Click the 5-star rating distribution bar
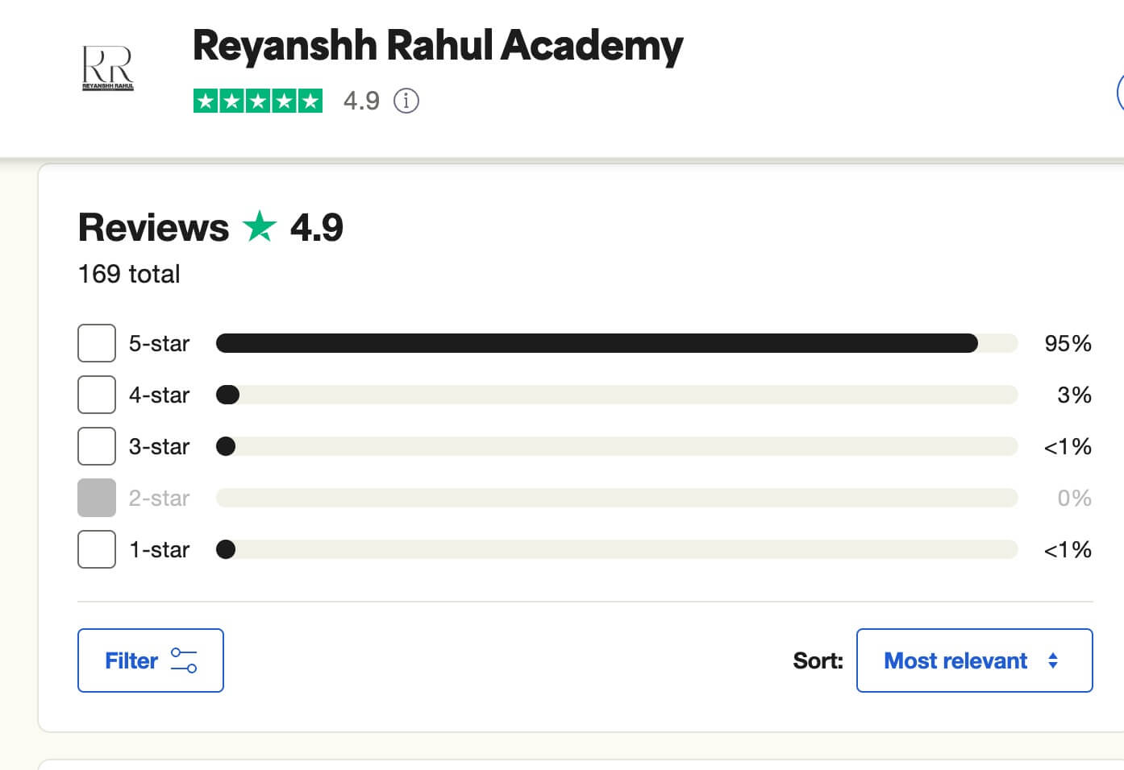The image size is (1124, 770). pos(616,343)
